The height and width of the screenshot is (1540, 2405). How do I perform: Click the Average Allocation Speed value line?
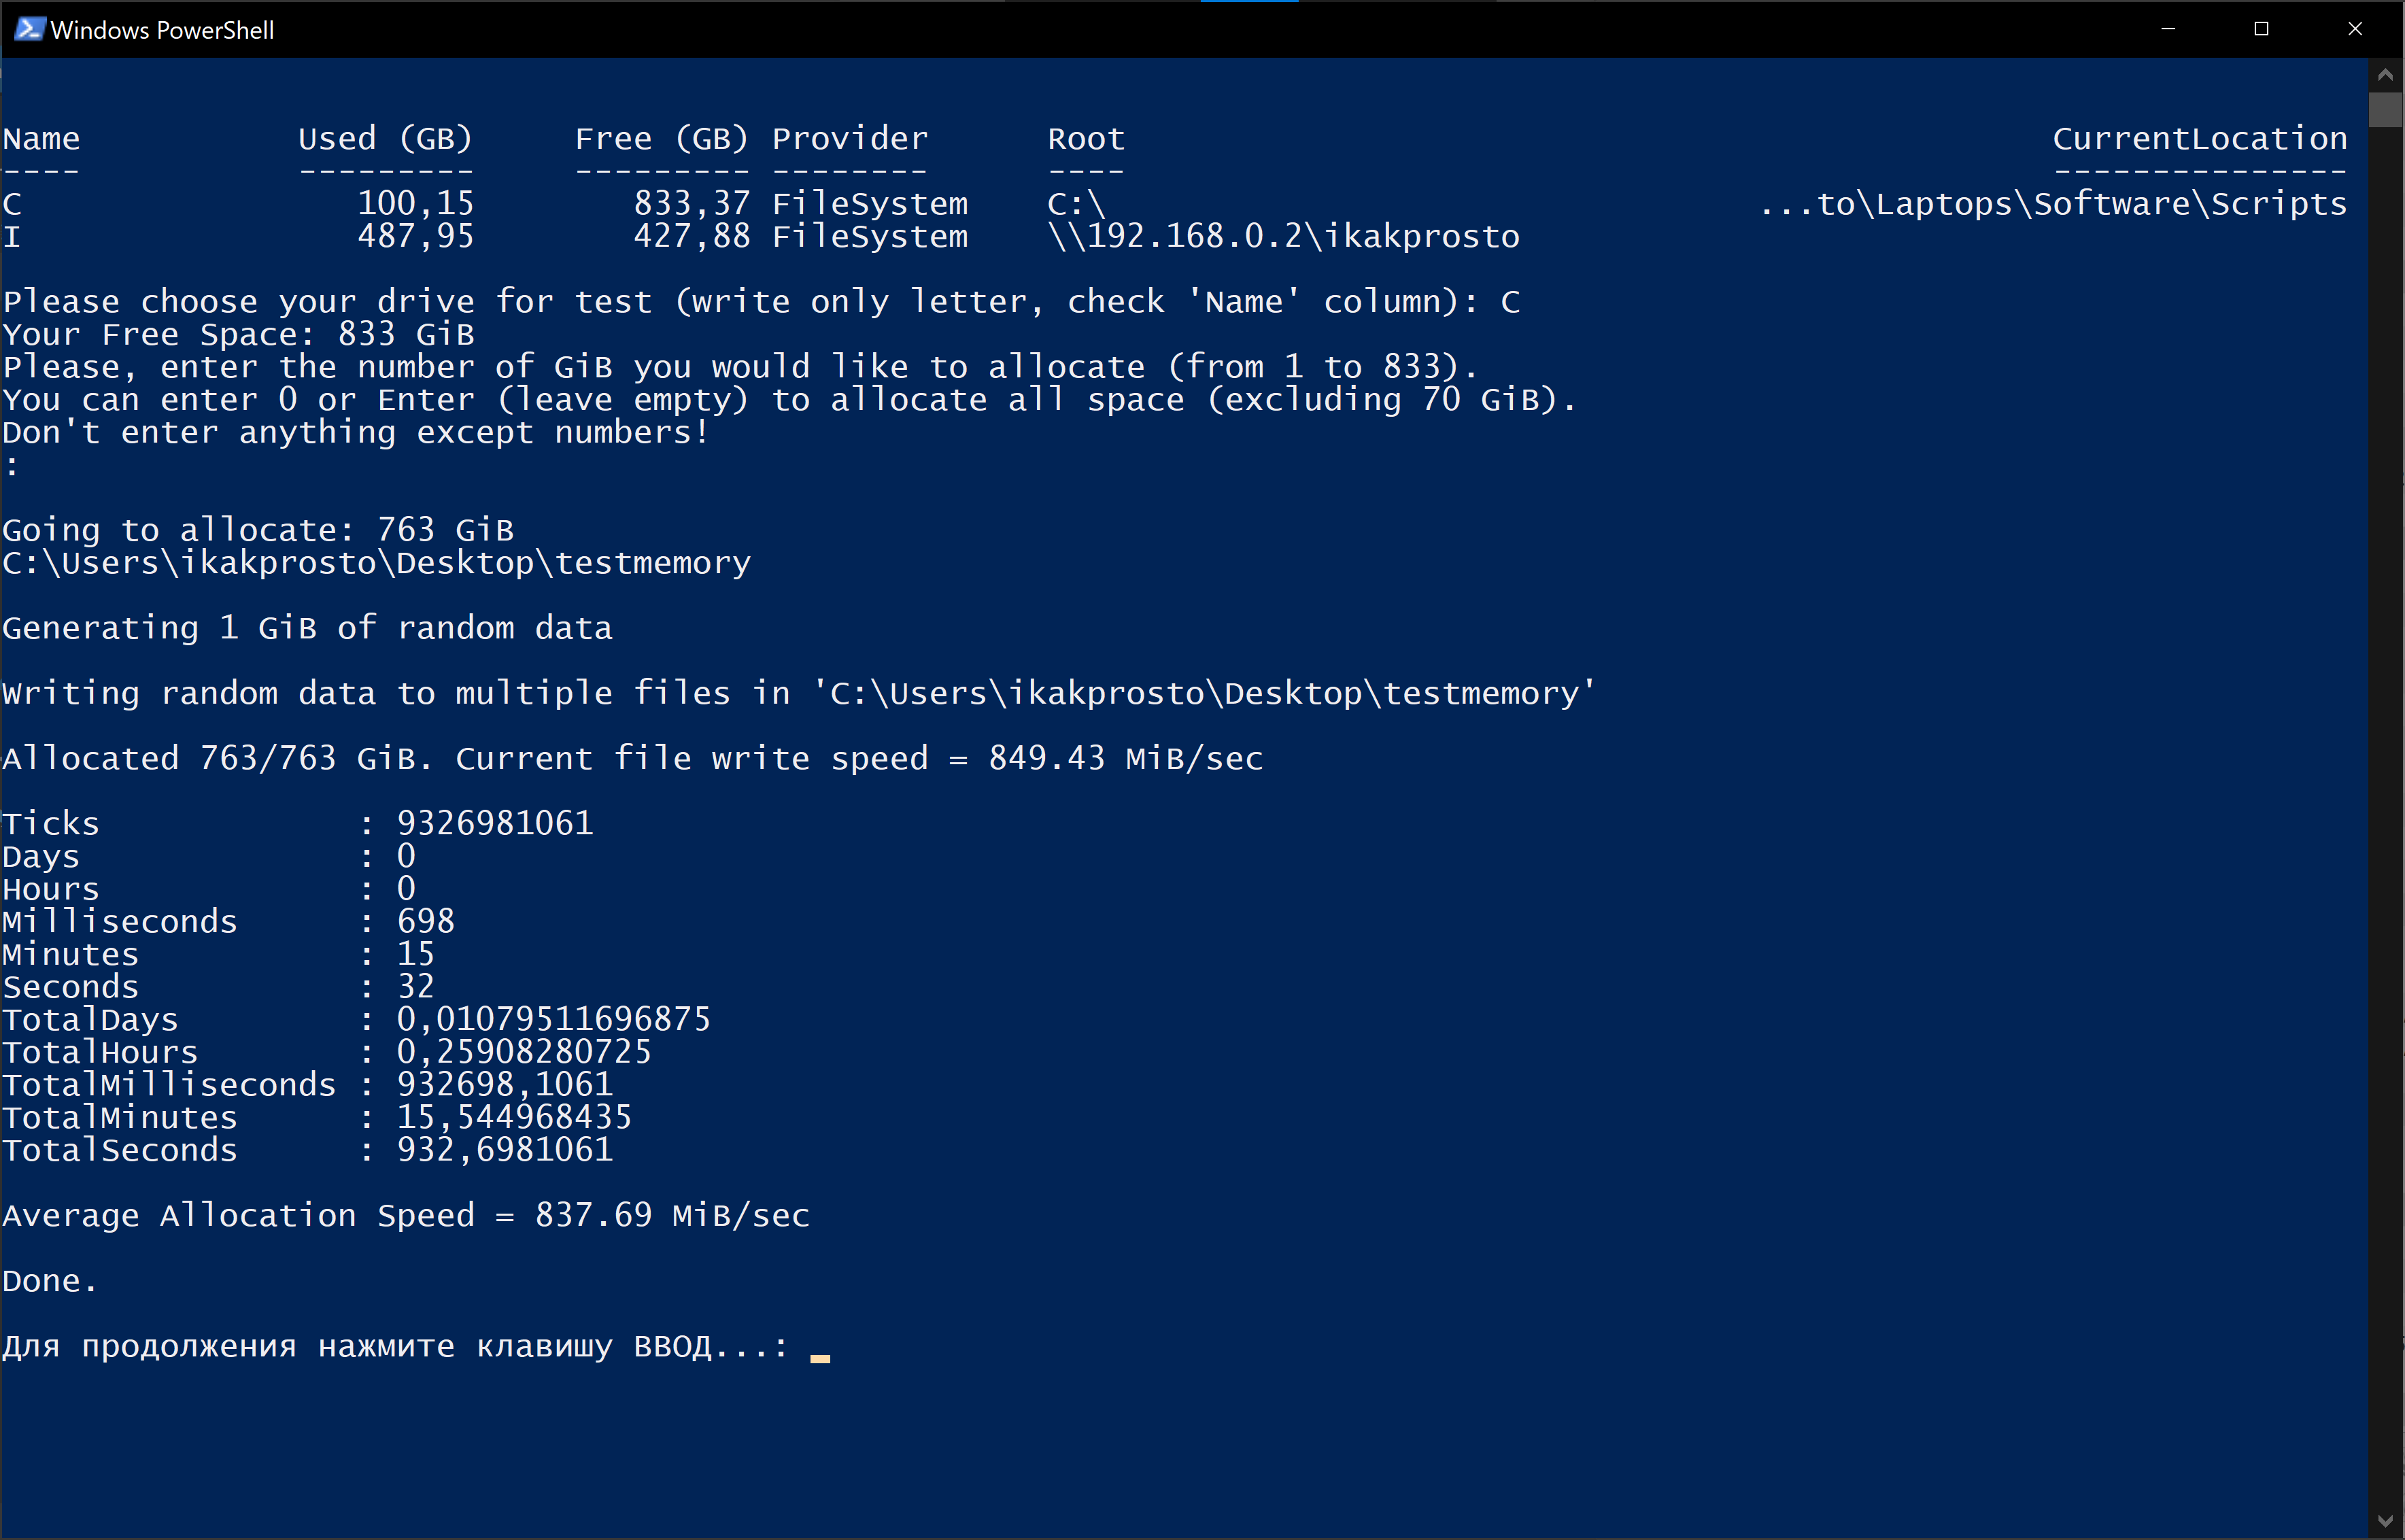point(406,1216)
